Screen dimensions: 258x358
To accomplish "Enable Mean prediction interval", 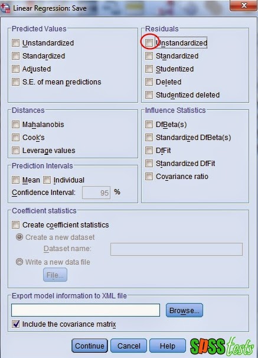I will (x=15, y=180).
